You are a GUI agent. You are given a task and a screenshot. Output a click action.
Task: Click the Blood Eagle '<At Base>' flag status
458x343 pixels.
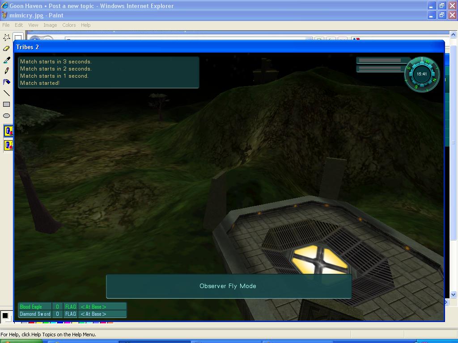coord(93,307)
